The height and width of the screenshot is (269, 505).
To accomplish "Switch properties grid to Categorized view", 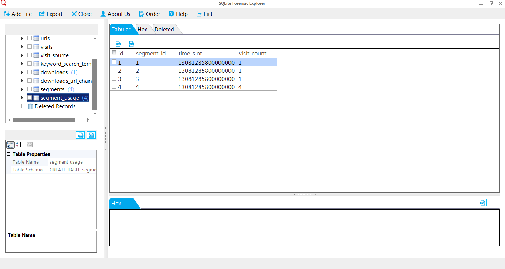I will pyautogui.click(x=11, y=145).
